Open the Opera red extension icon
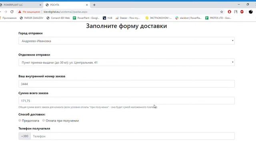This screenshot has height=144, width=256. [229, 12]
